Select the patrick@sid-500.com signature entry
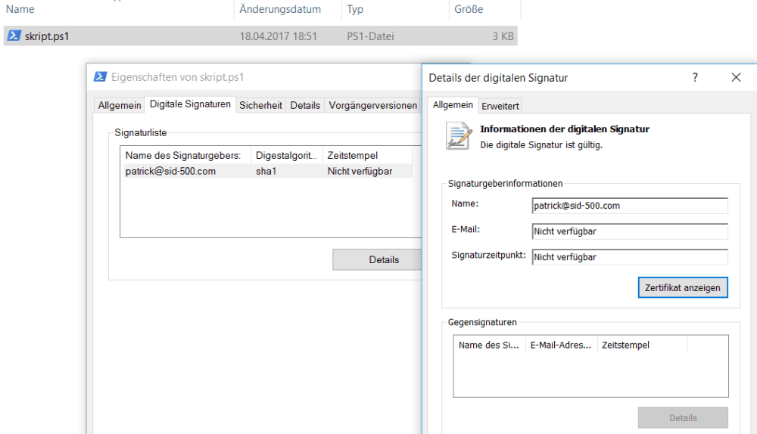Screen dimensions: 757x434 pyautogui.click(x=170, y=172)
